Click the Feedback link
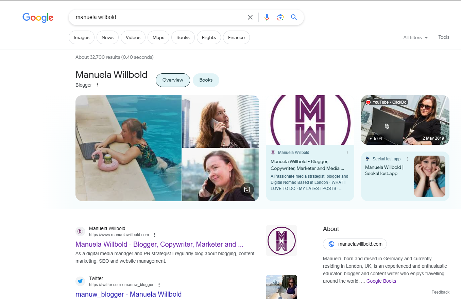Screen dimensions: 461x299 click(x=440, y=292)
